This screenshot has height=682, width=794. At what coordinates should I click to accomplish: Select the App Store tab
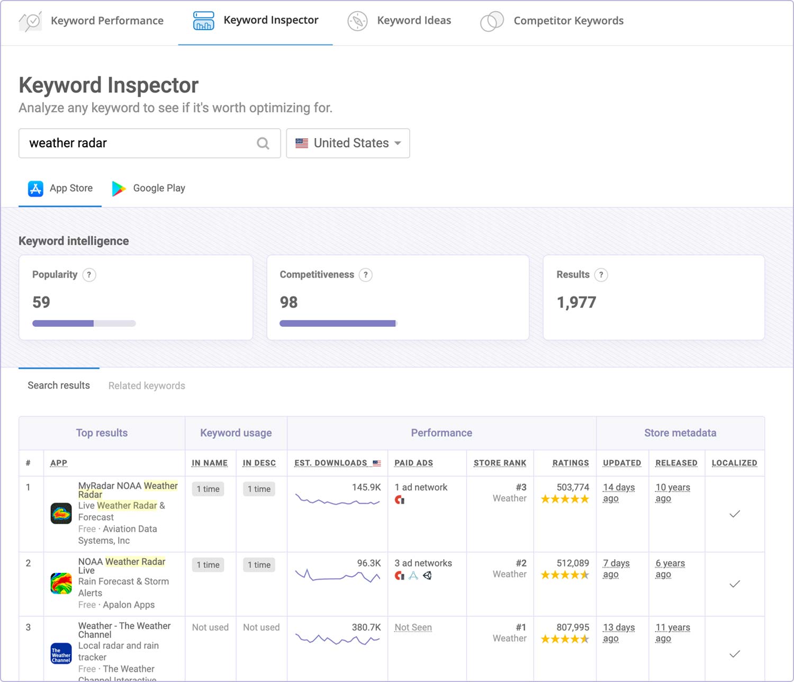(60, 189)
